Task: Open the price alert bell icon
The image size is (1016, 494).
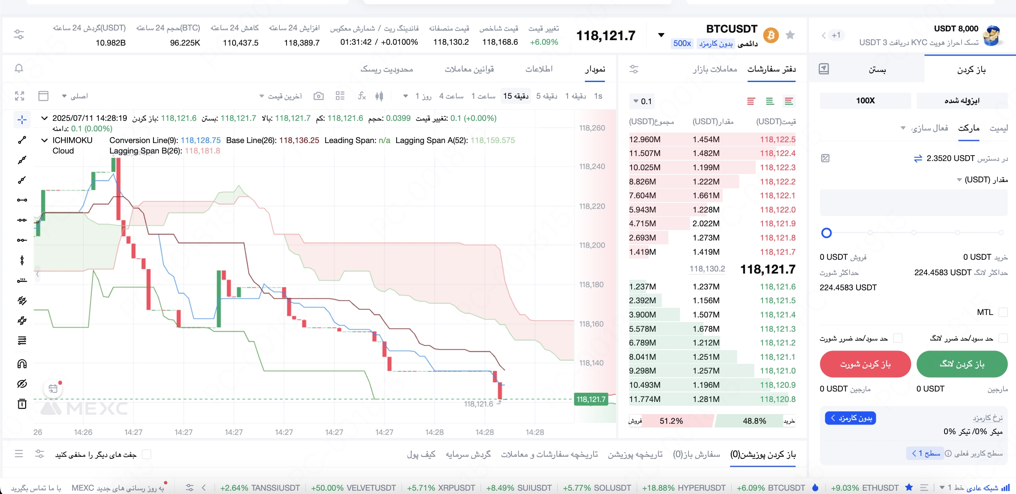Action: pyautogui.click(x=19, y=69)
